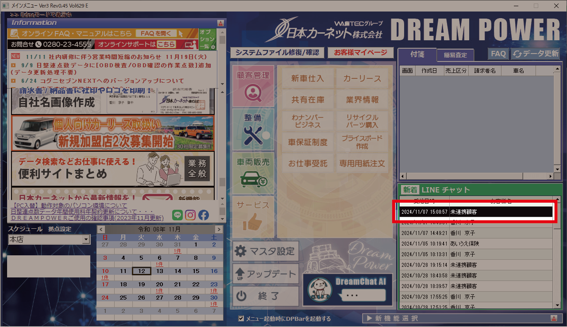The width and height of the screenshot is (567, 327).
Task: Open わナンバービジネス menu
Action: coord(308,121)
